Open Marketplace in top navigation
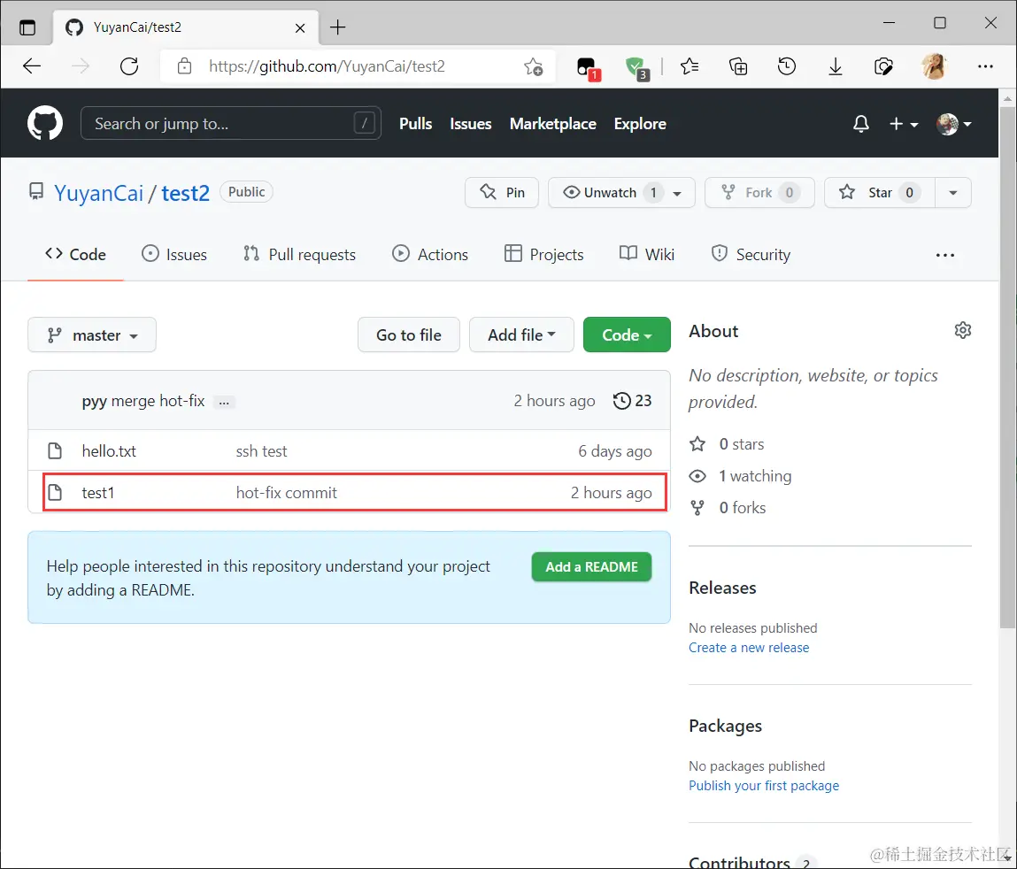 [x=552, y=124]
